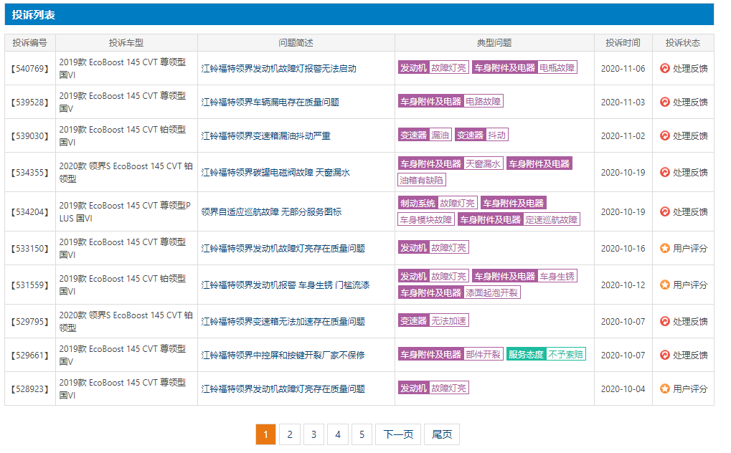Screen dimensions: 731x453
Task: Click red status icon for complaint 529661
Action: [664, 356]
